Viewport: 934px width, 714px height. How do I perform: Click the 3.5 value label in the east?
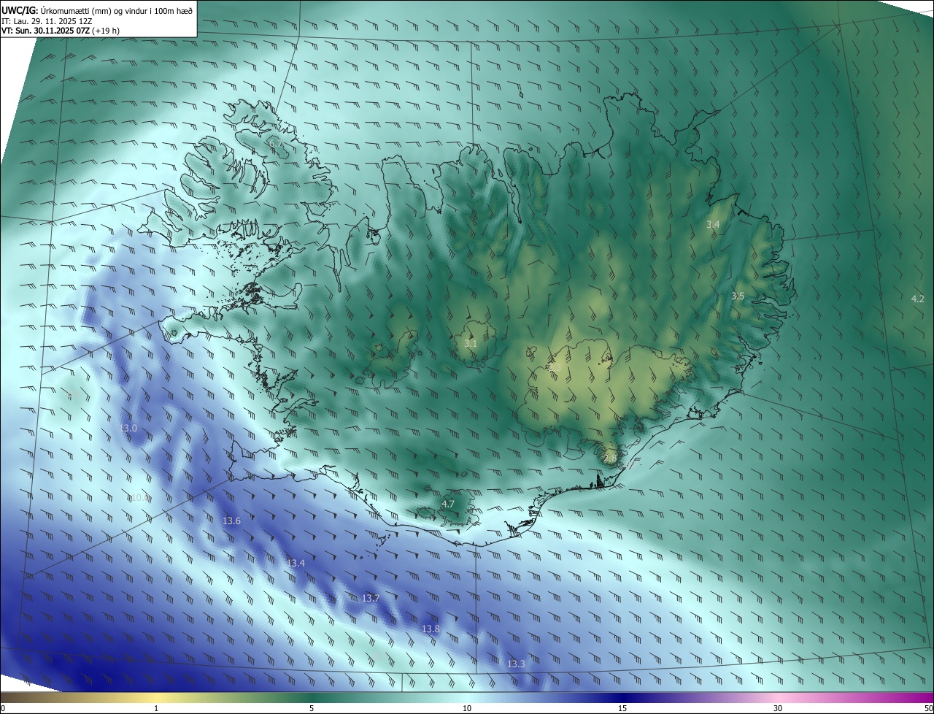pos(738,296)
